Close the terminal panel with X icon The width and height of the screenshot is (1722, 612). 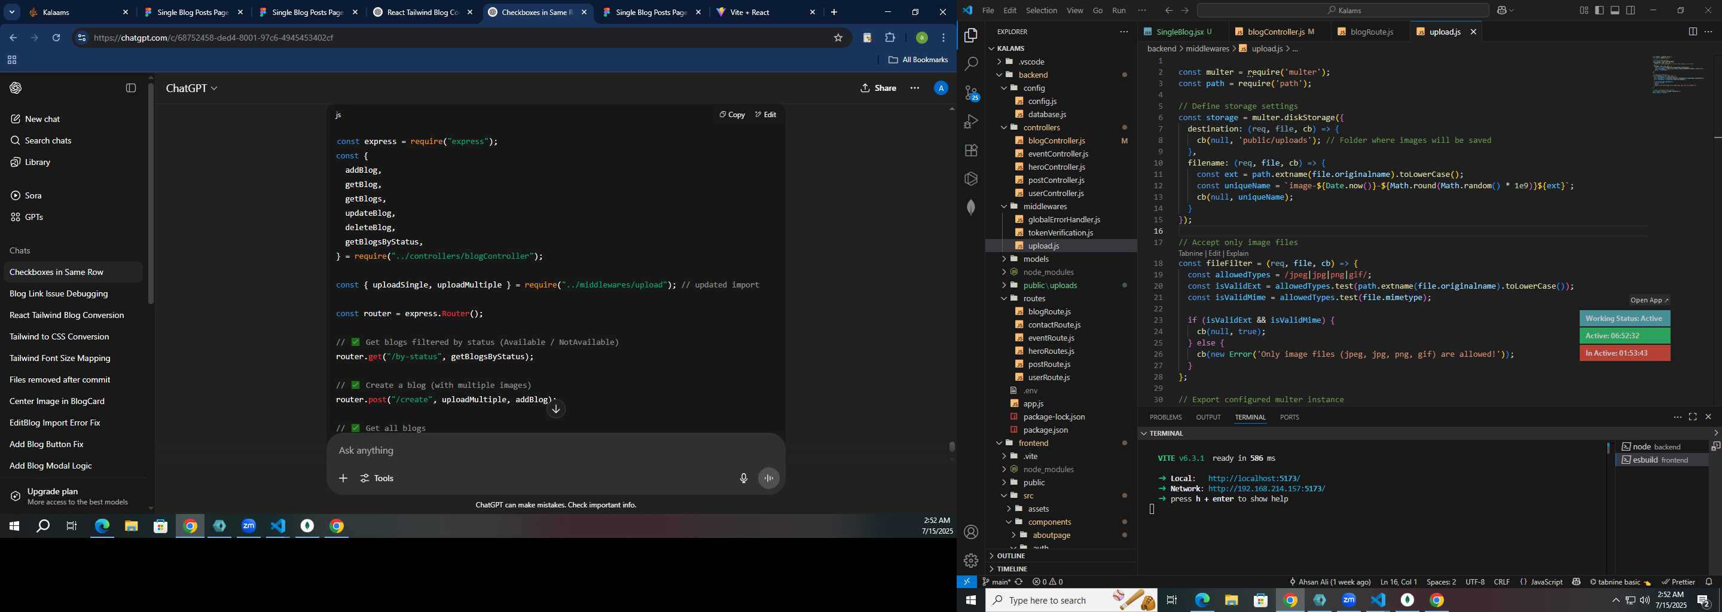coord(1708,417)
